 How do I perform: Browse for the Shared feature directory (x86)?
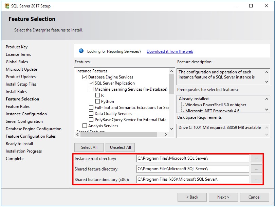pyautogui.click(x=256, y=180)
